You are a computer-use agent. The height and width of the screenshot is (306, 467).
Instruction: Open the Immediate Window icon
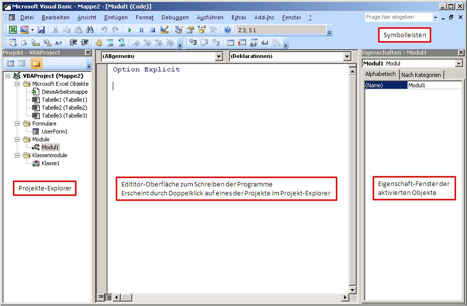(242, 43)
